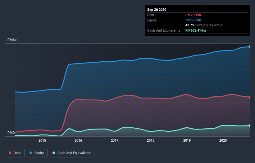Image resolution: width=255 pixels, height=163 pixels.
Task: Click Cash And Equivalents tooltip label
Action: click(164, 30)
